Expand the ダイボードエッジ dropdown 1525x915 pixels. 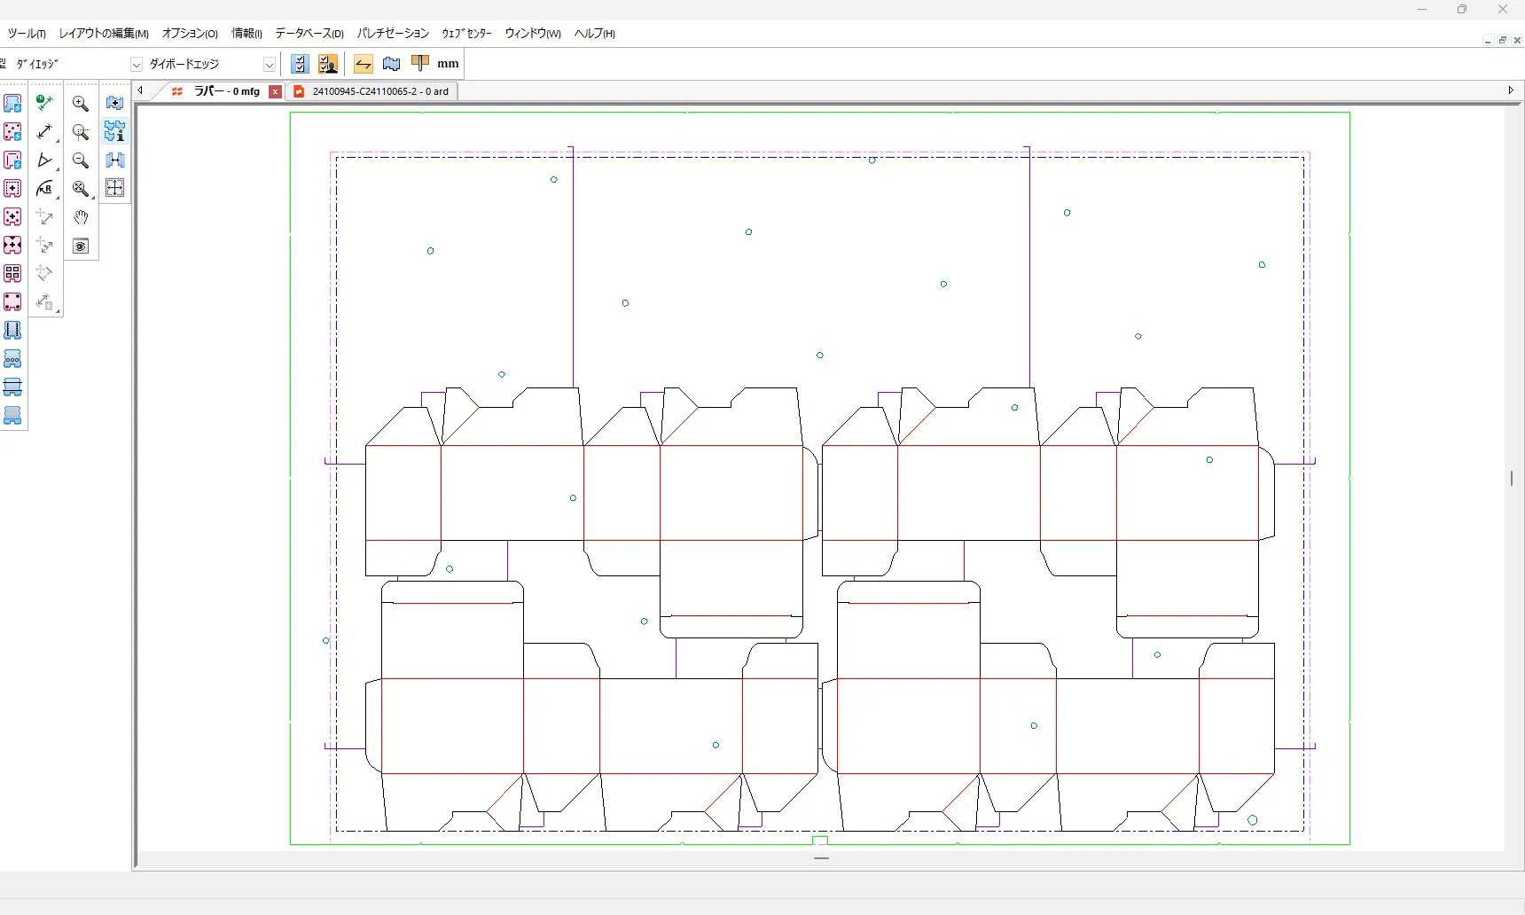pyautogui.click(x=270, y=65)
